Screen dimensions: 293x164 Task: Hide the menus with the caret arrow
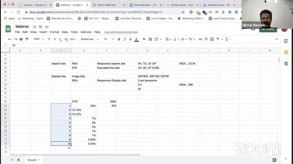coord(277,39)
